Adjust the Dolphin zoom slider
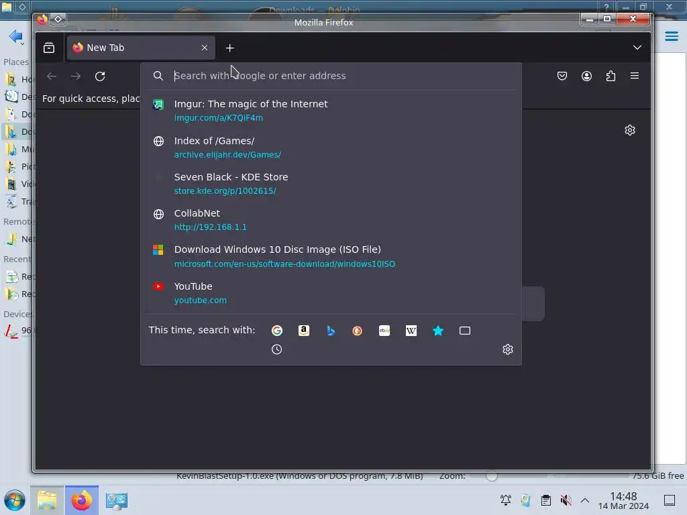Screen dimensions: 687x515 coord(492,476)
